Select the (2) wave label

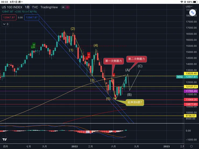click(73, 28)
